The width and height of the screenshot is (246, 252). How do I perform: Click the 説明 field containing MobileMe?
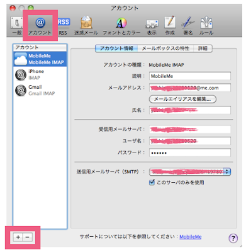pos(190,76)
